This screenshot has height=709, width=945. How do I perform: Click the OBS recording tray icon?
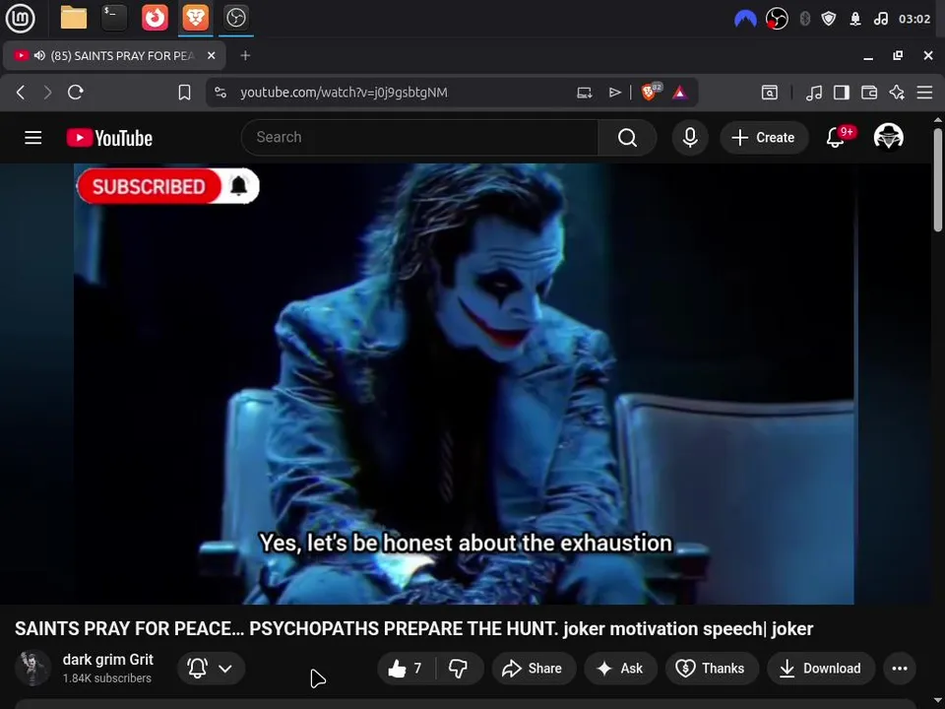777,20
